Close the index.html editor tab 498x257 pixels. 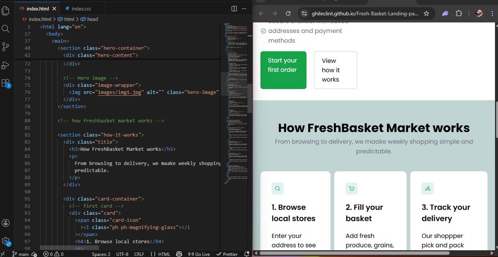click(x=54, y=9)
